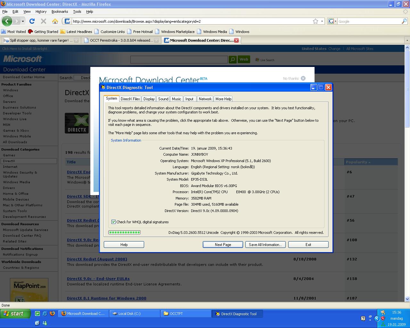The width and height of the screenshot is (410, 328).
Task: Click the Help button in DxDiag
Action: coord(124,244)
